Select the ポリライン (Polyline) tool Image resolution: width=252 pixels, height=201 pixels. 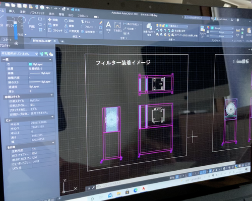click(x=11, y=22)
